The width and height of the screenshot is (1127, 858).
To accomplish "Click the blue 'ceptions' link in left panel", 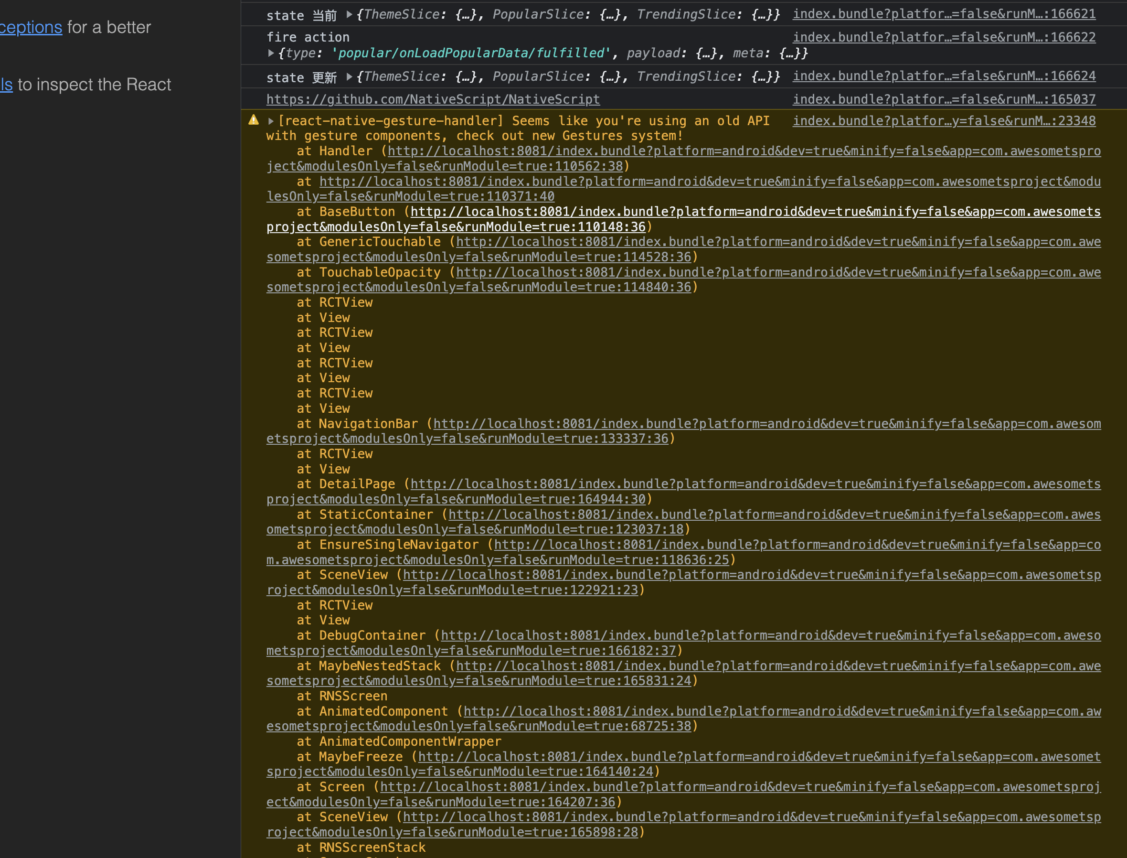I will 31,27.
